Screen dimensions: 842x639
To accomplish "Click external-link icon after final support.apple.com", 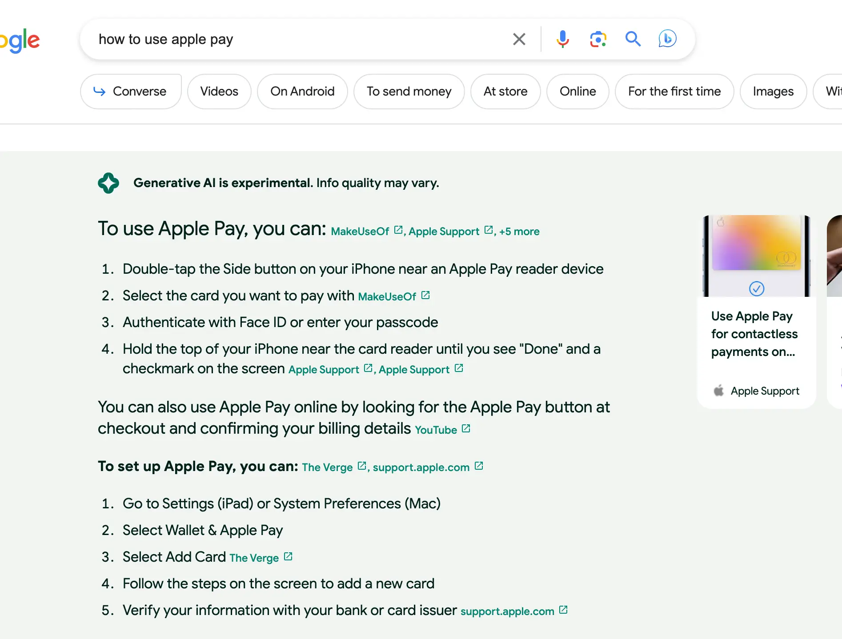I will tap(563, 610).
